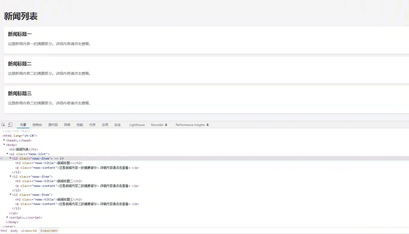Activate the element inspector picker icon
The image size is (409, 234).
(x=3, y=125)
